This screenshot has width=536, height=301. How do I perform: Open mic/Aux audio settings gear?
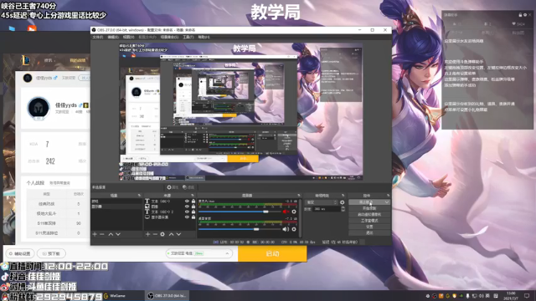pyautogui.click(x=294, y=212)
